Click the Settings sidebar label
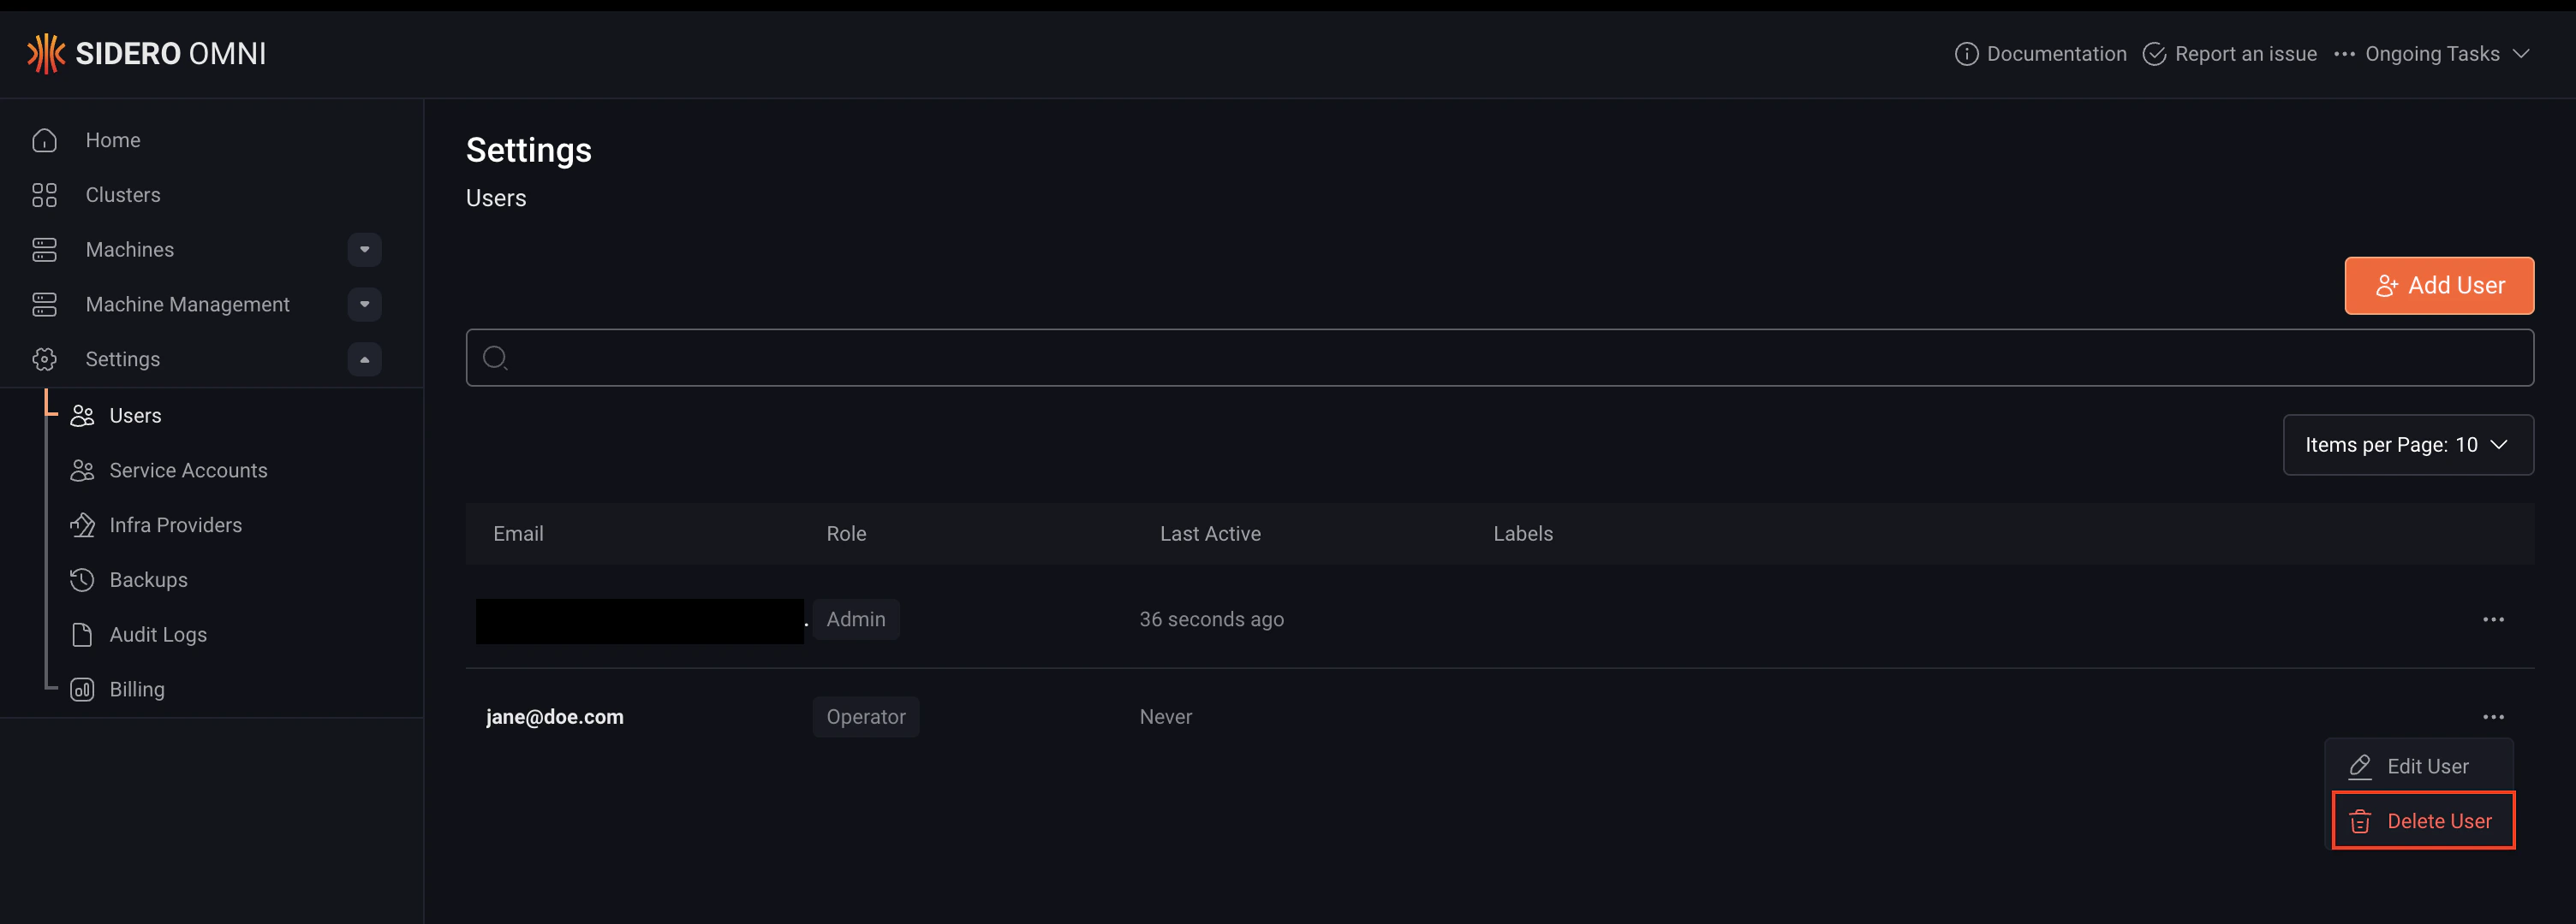2576x924 pixels. point(123,359)
